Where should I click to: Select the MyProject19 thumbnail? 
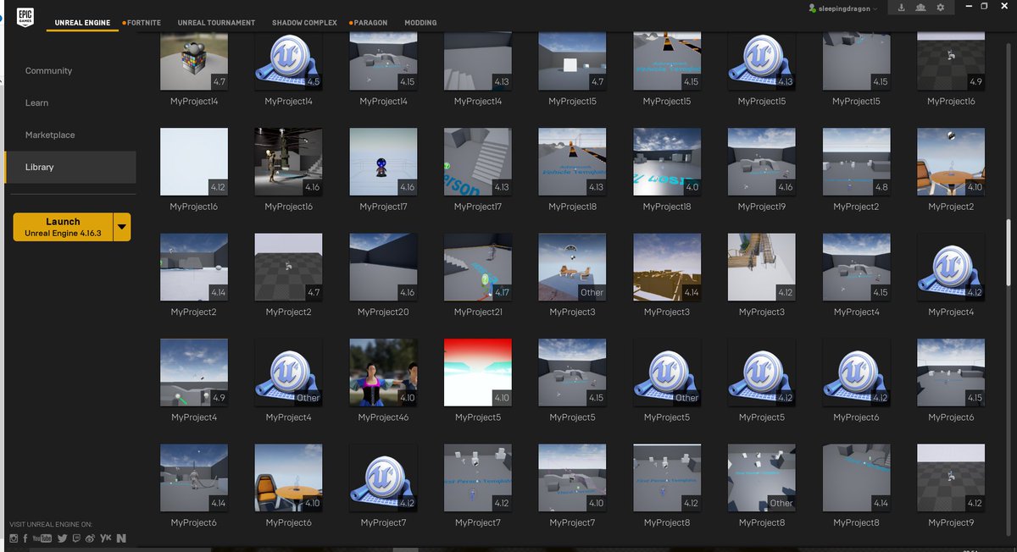tap(762, 162)
